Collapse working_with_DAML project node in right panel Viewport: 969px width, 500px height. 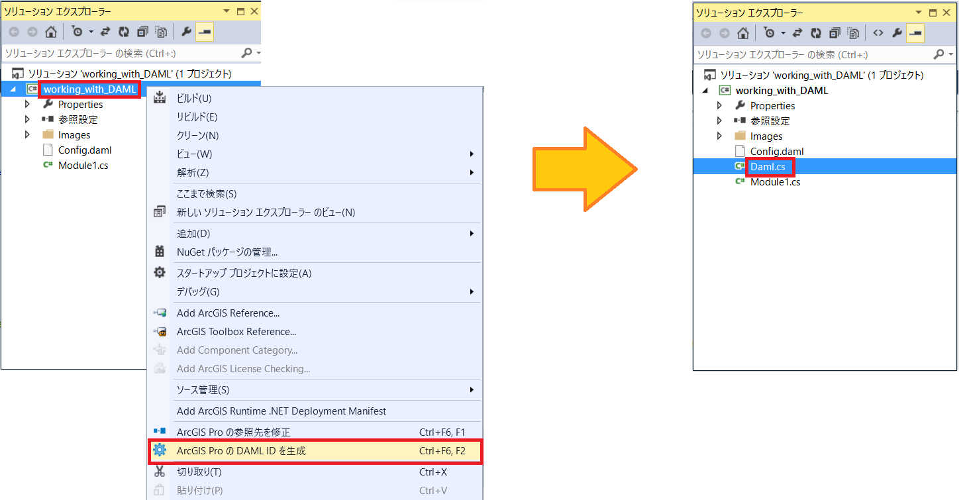tap(705, 91)
